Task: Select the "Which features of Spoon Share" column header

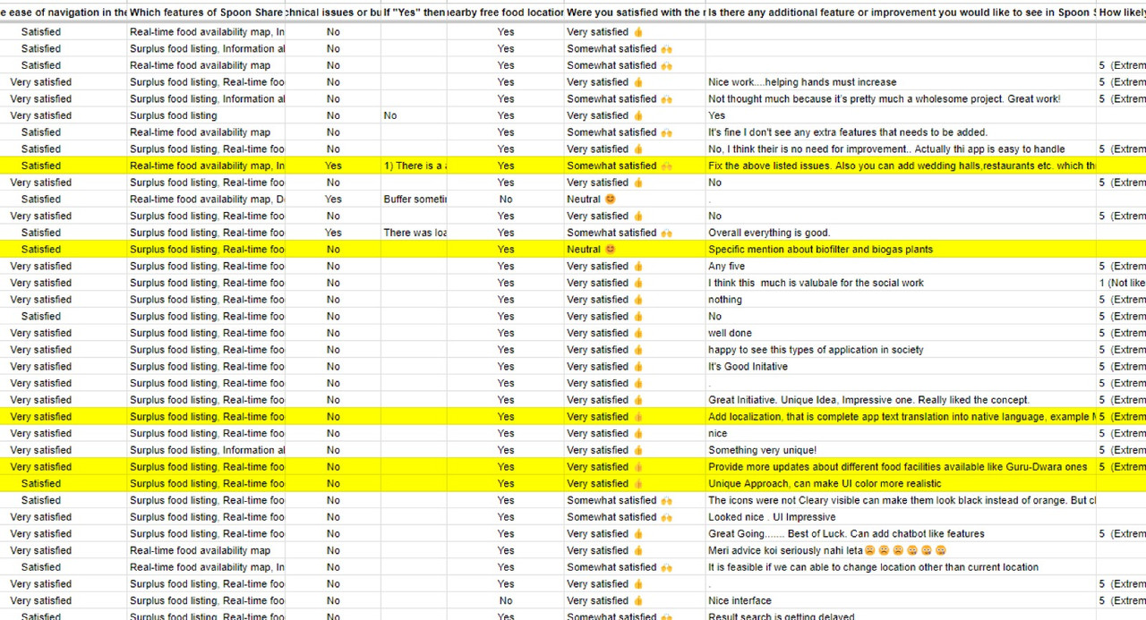Action: coord(207,13)
